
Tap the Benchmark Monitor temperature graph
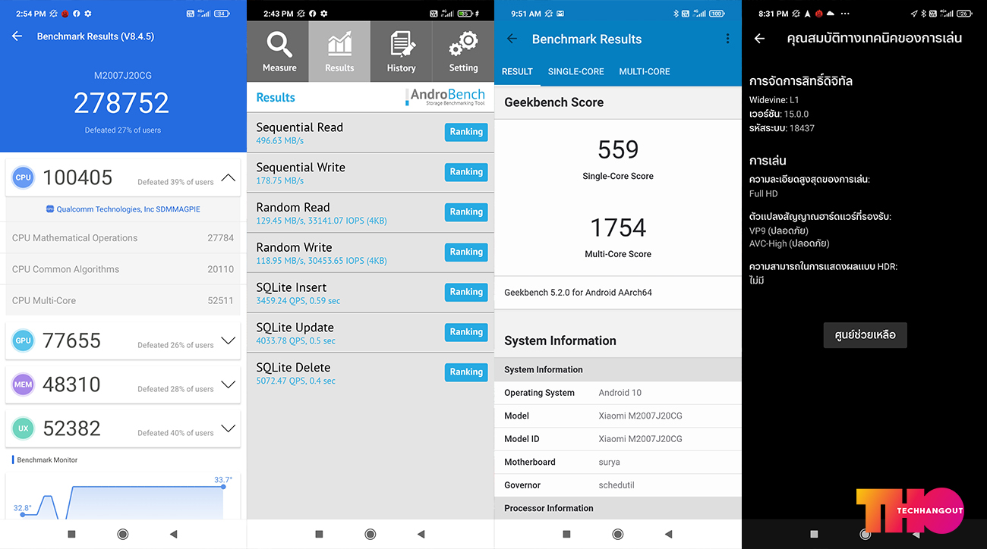(x=123, y=497)
